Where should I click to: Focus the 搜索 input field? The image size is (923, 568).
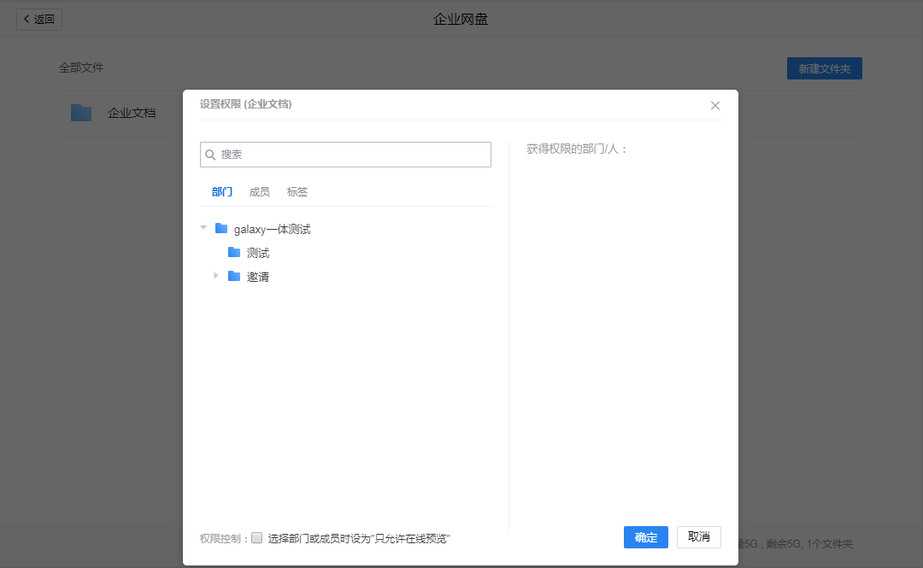(x=350, y=155)
